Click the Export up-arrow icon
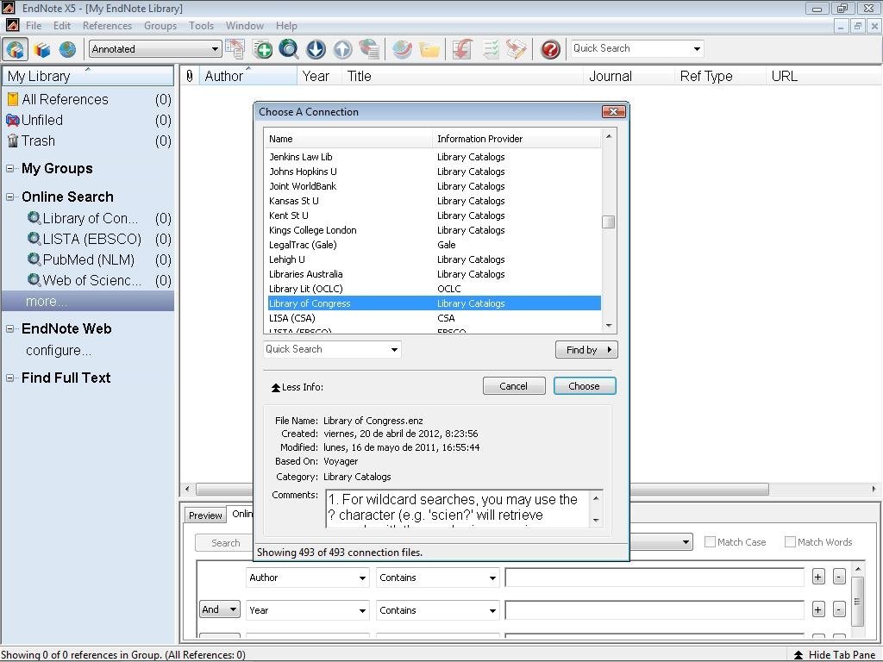The height and width of the screenshot is (662, 883). tap(342, 49)
